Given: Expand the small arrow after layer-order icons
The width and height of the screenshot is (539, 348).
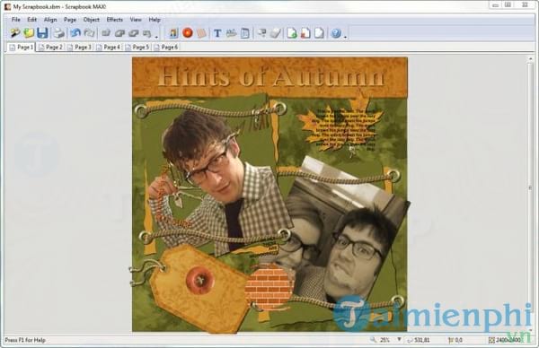Looking at the screenshot, I should [x=156, y=37].
